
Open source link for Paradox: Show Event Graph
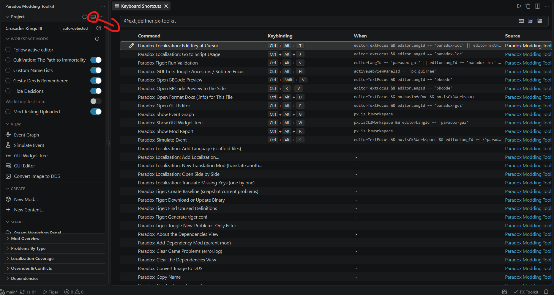point(529,114)
